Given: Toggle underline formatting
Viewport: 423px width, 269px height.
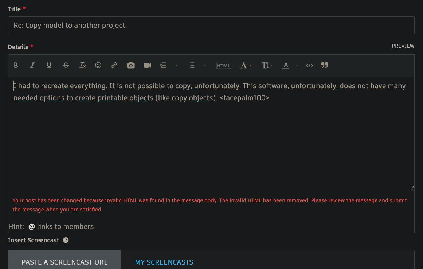Looking at the screenshot, I should (49, 65).
